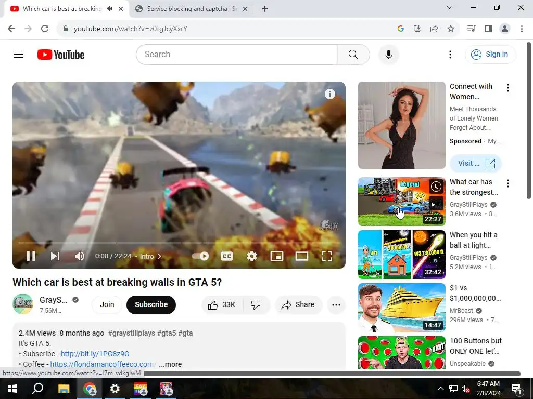The height and width of the screenshot is (399, 533).
Task: Close the Service blocking tab
Action: (x=245, y=9)
